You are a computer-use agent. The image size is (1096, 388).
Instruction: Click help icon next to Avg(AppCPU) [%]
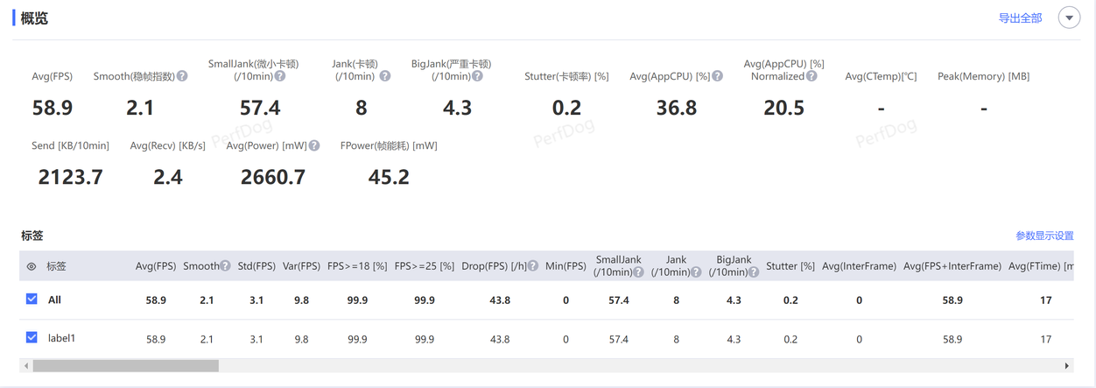tap(717, 76)
